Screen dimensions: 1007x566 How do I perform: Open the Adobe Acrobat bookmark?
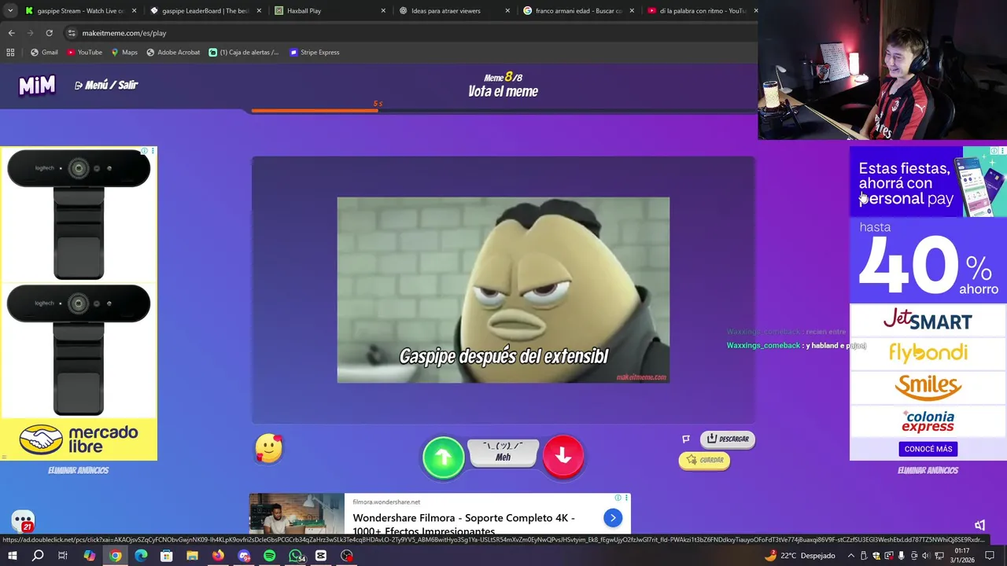pos(173,53)
